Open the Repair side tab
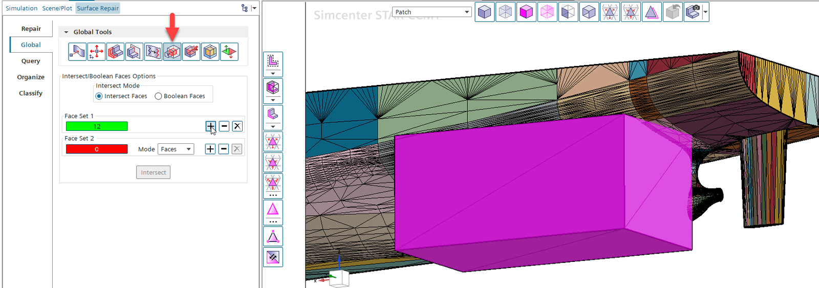This screenshot has width=819, height=288. [31, 29]
